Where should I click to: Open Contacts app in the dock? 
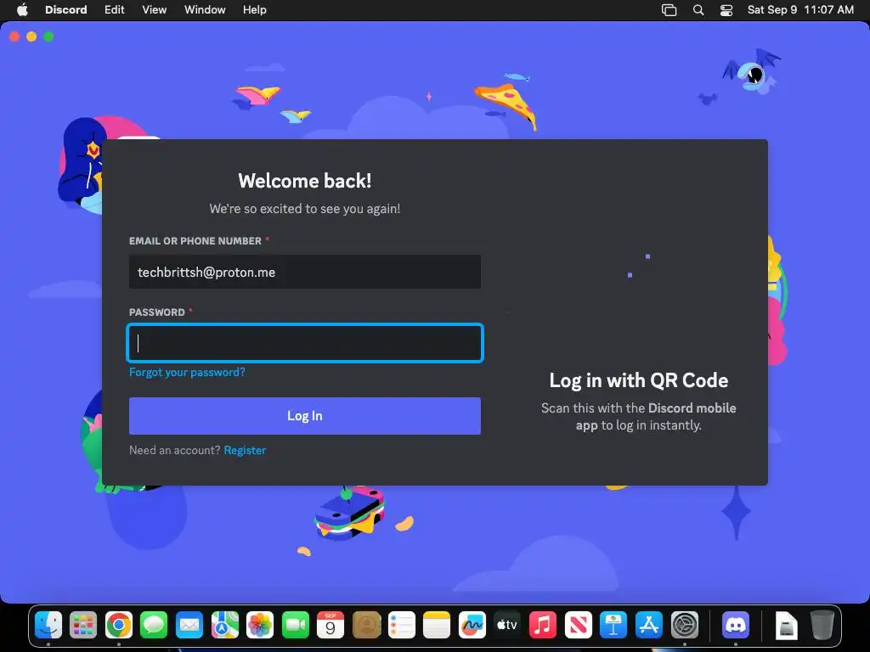click(x=366, y=625)
